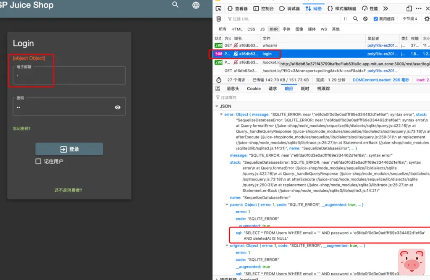This screenshot has width=430, height=280.
Task: Activate the DevTools element picker icon
Action: click(x=218, y=9)
